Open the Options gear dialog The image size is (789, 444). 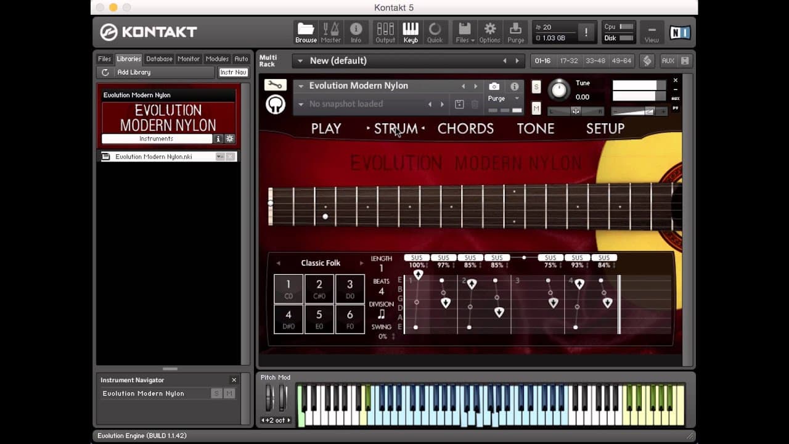click(x=490, y=32)
